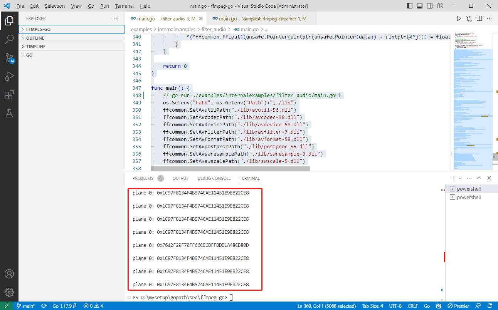Image resolution: width=498 pixels, height=310 pixels.
Task: Close the terminal panel
Action: pos(489,178)
